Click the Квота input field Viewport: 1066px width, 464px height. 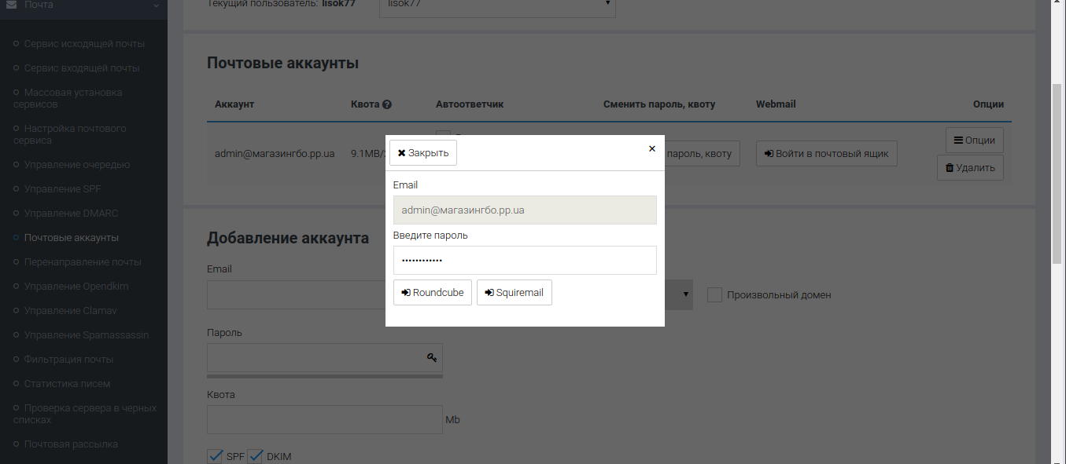324,419
